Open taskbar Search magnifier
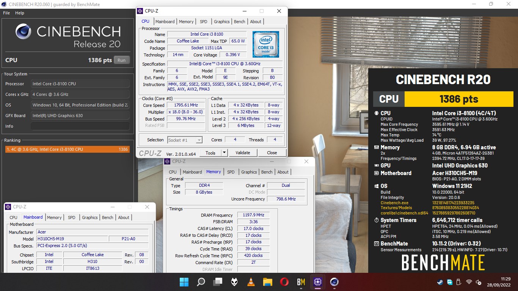The width and height of the screenshot is (518, 291). pos(201,282)
